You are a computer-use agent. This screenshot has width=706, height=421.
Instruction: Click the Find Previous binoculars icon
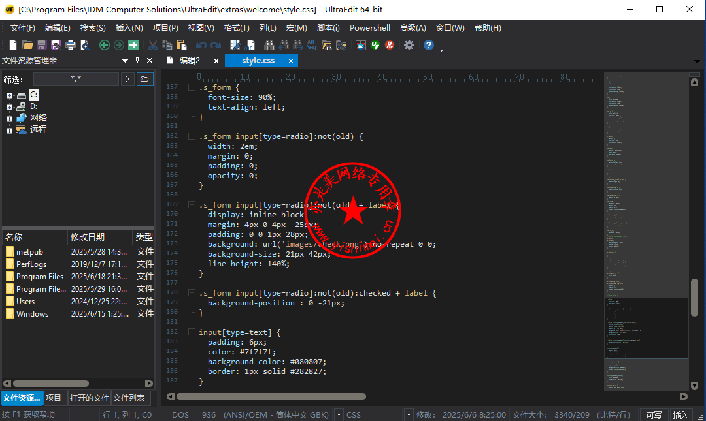click(284, 45)
